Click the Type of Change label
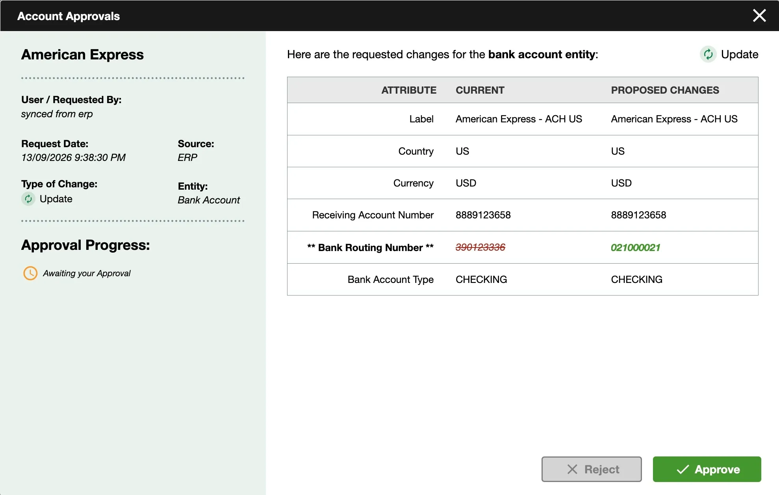 [59, 184]
